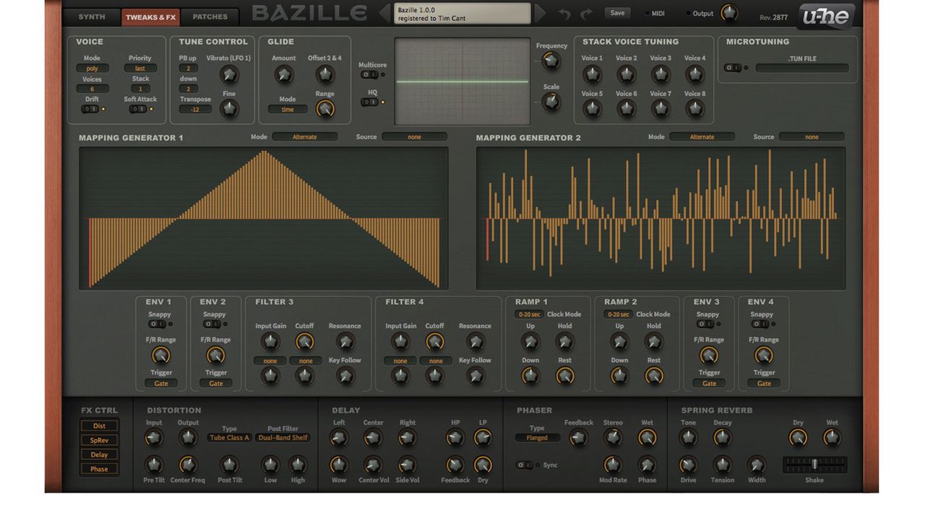Click the ENV 3 Trigger Gate button
Viewport: 925px width, 520px height.
coord(709,383)
